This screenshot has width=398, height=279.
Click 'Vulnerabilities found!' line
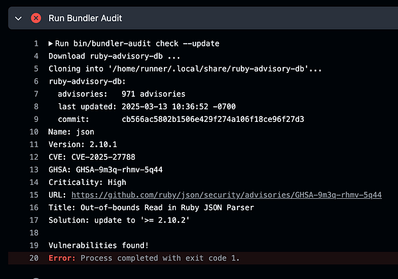pyautogui.click(x=98, y=245)
